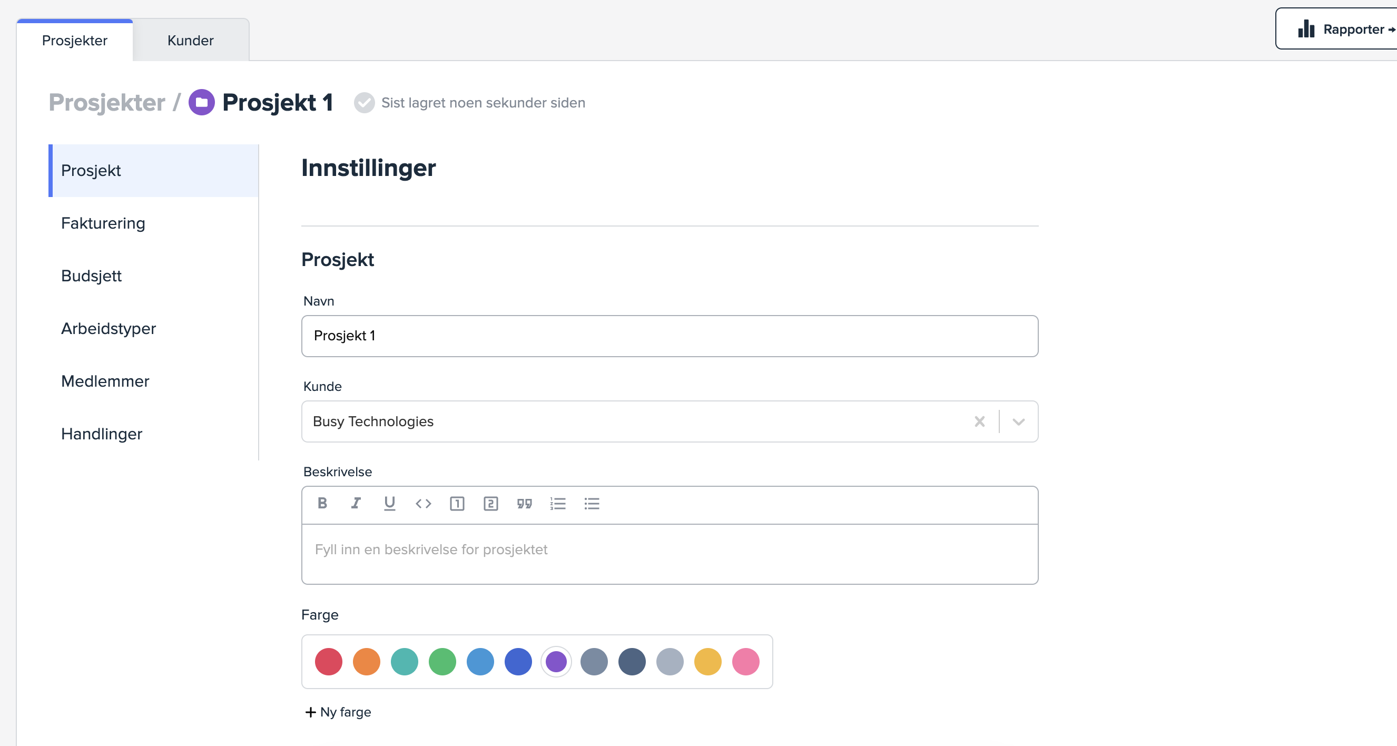Insert a block quote
The height and width of the screenshot is (746, 1397).
coord(524,504)
